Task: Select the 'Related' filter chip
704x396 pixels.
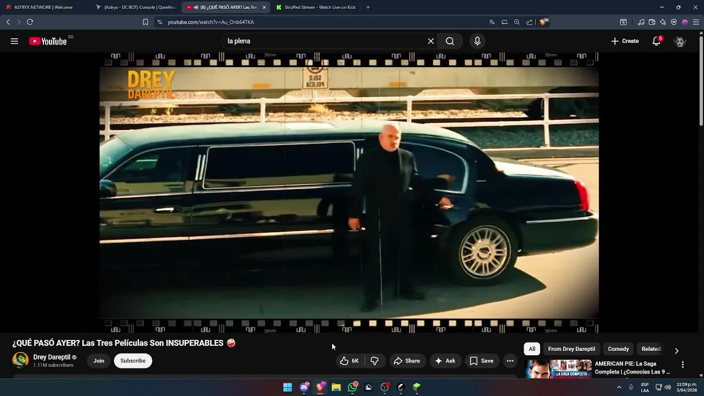Action: [651, 349]
